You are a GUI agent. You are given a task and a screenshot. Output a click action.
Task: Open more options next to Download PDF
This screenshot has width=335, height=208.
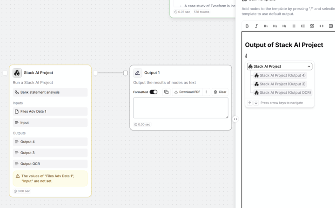206,92
